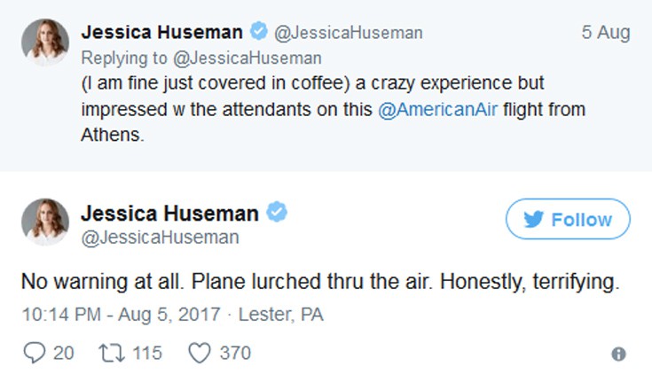Screen dimensions: 652x374
Task: Like the tweet with heart icon
Action: click(200, 353)
